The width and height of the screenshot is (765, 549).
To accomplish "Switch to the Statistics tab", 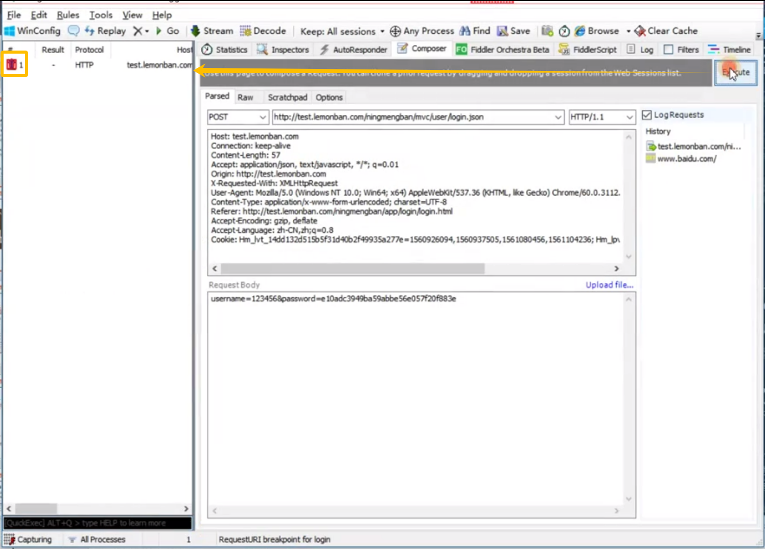I will (224, 50).
